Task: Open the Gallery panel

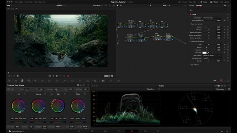Action: (19, 2)
